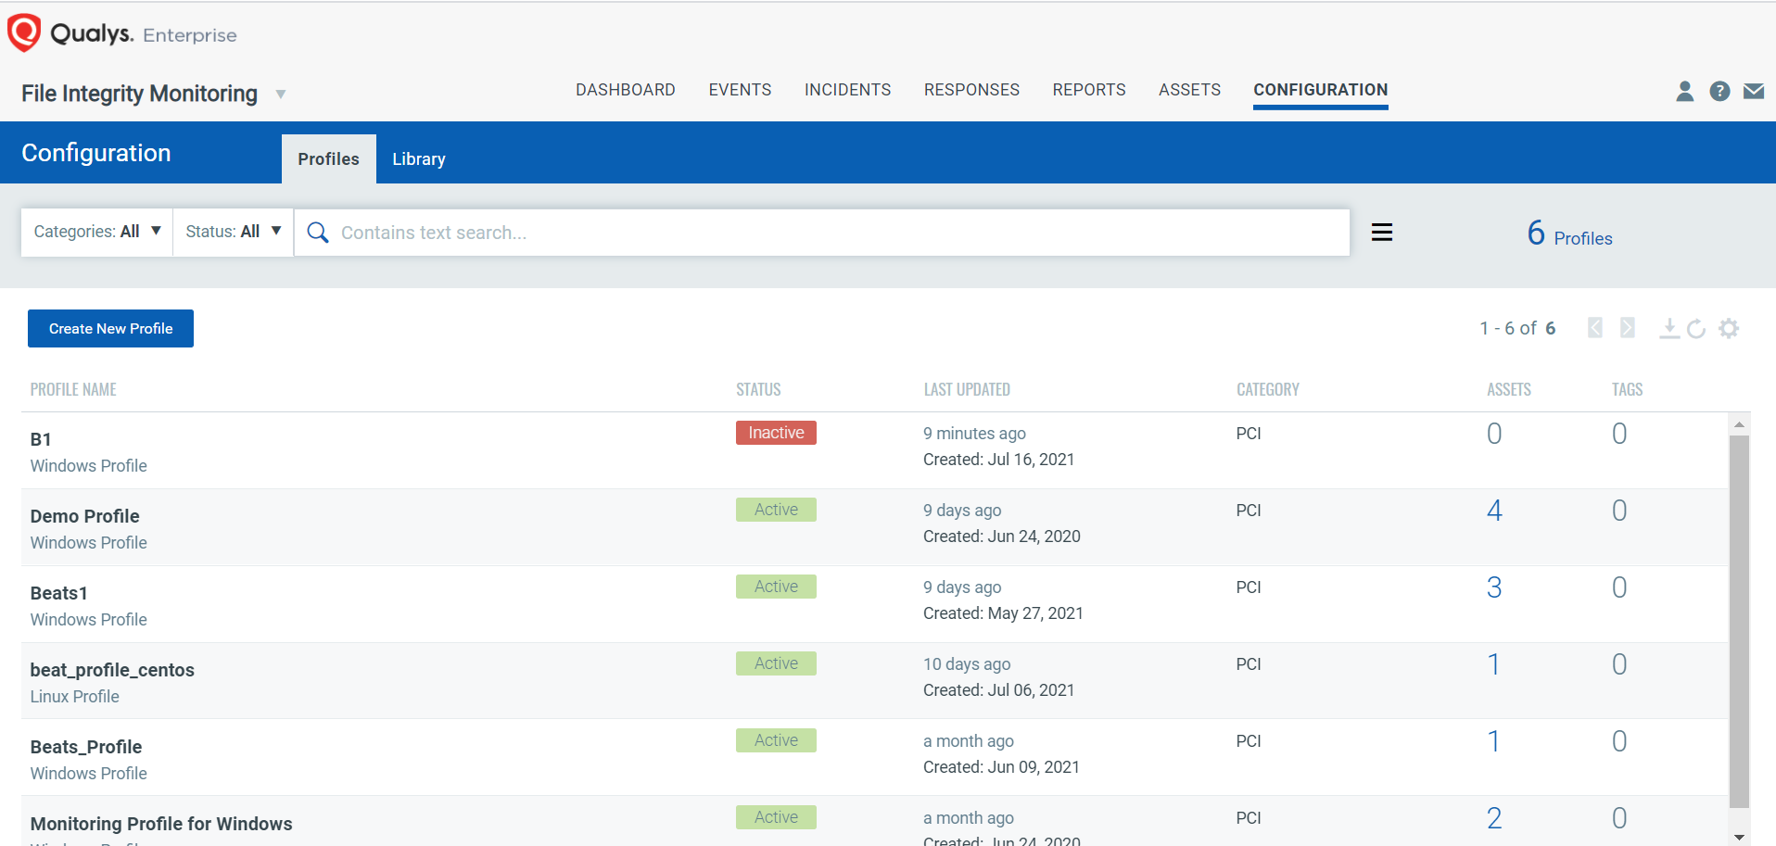Click the hamburger menu beside search bar

[1381, 233]
